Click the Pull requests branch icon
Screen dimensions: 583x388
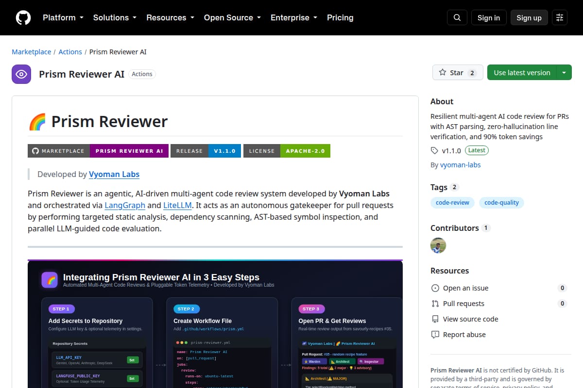point(435,304)
